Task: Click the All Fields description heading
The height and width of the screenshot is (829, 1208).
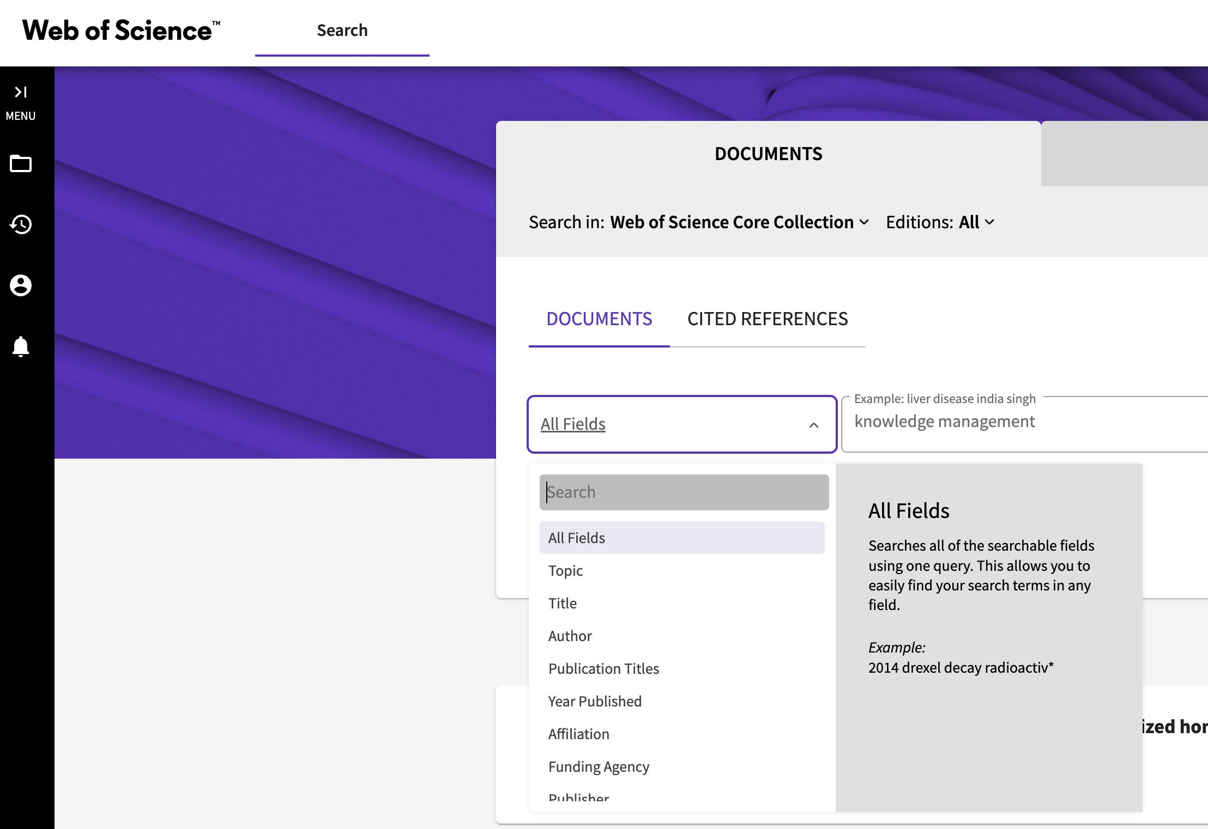Action: click(x=909, y=511)
